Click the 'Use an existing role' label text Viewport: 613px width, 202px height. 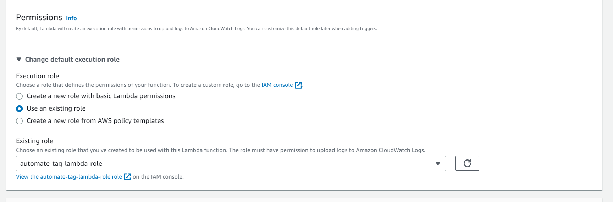pos(56,108)
